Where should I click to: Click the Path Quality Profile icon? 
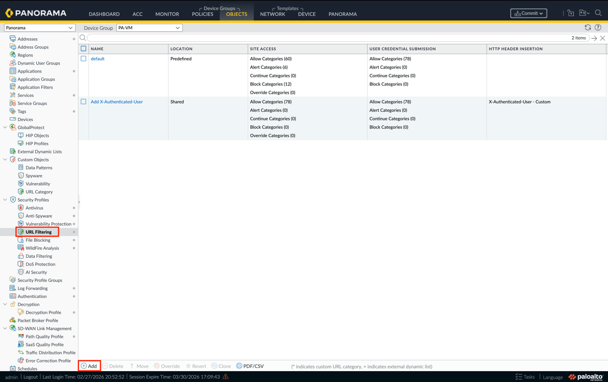(20, 336)
